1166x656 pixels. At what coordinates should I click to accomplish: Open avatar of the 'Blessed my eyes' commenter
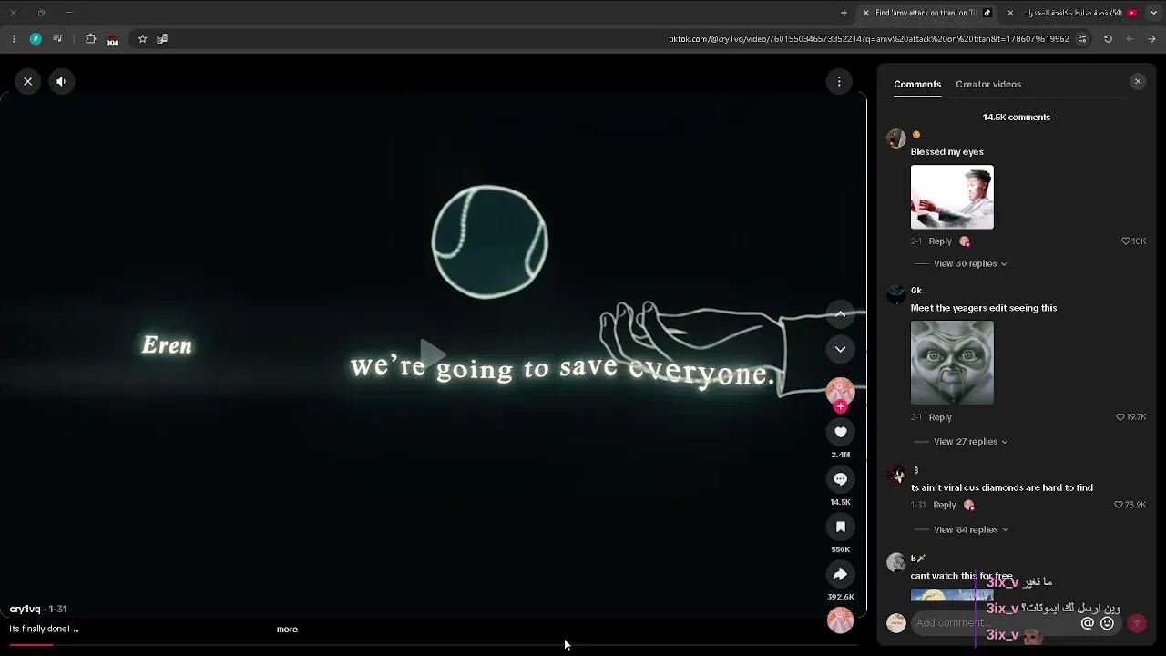896,138
